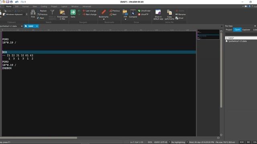Image resolution: width=257 pixels, height=144 pixels.
Task: Click the help question mark icon
Action: 249,6
